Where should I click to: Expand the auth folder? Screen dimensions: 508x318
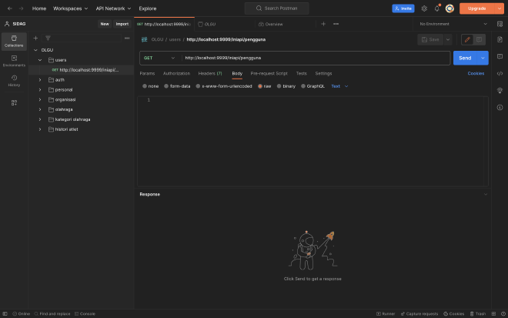[40, 79]
